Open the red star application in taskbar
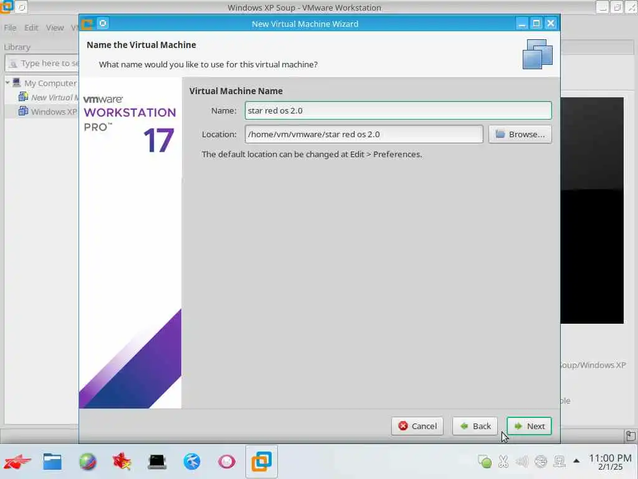This screenshot has height=479, width=638. pos(121,462)
